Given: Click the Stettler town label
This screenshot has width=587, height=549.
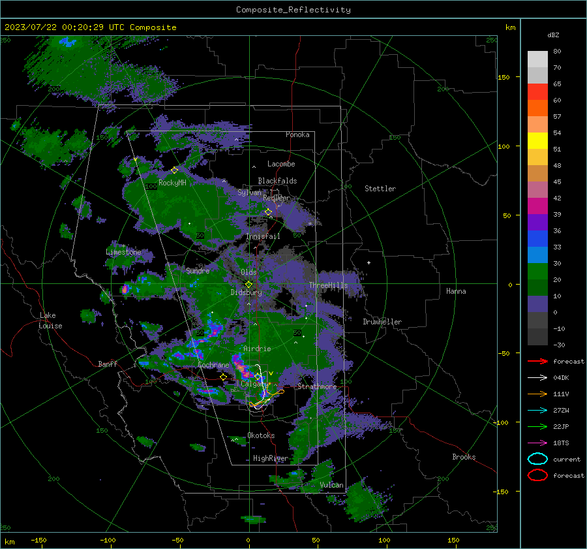Looking at the screenshot, I should (x=380, y=189).
